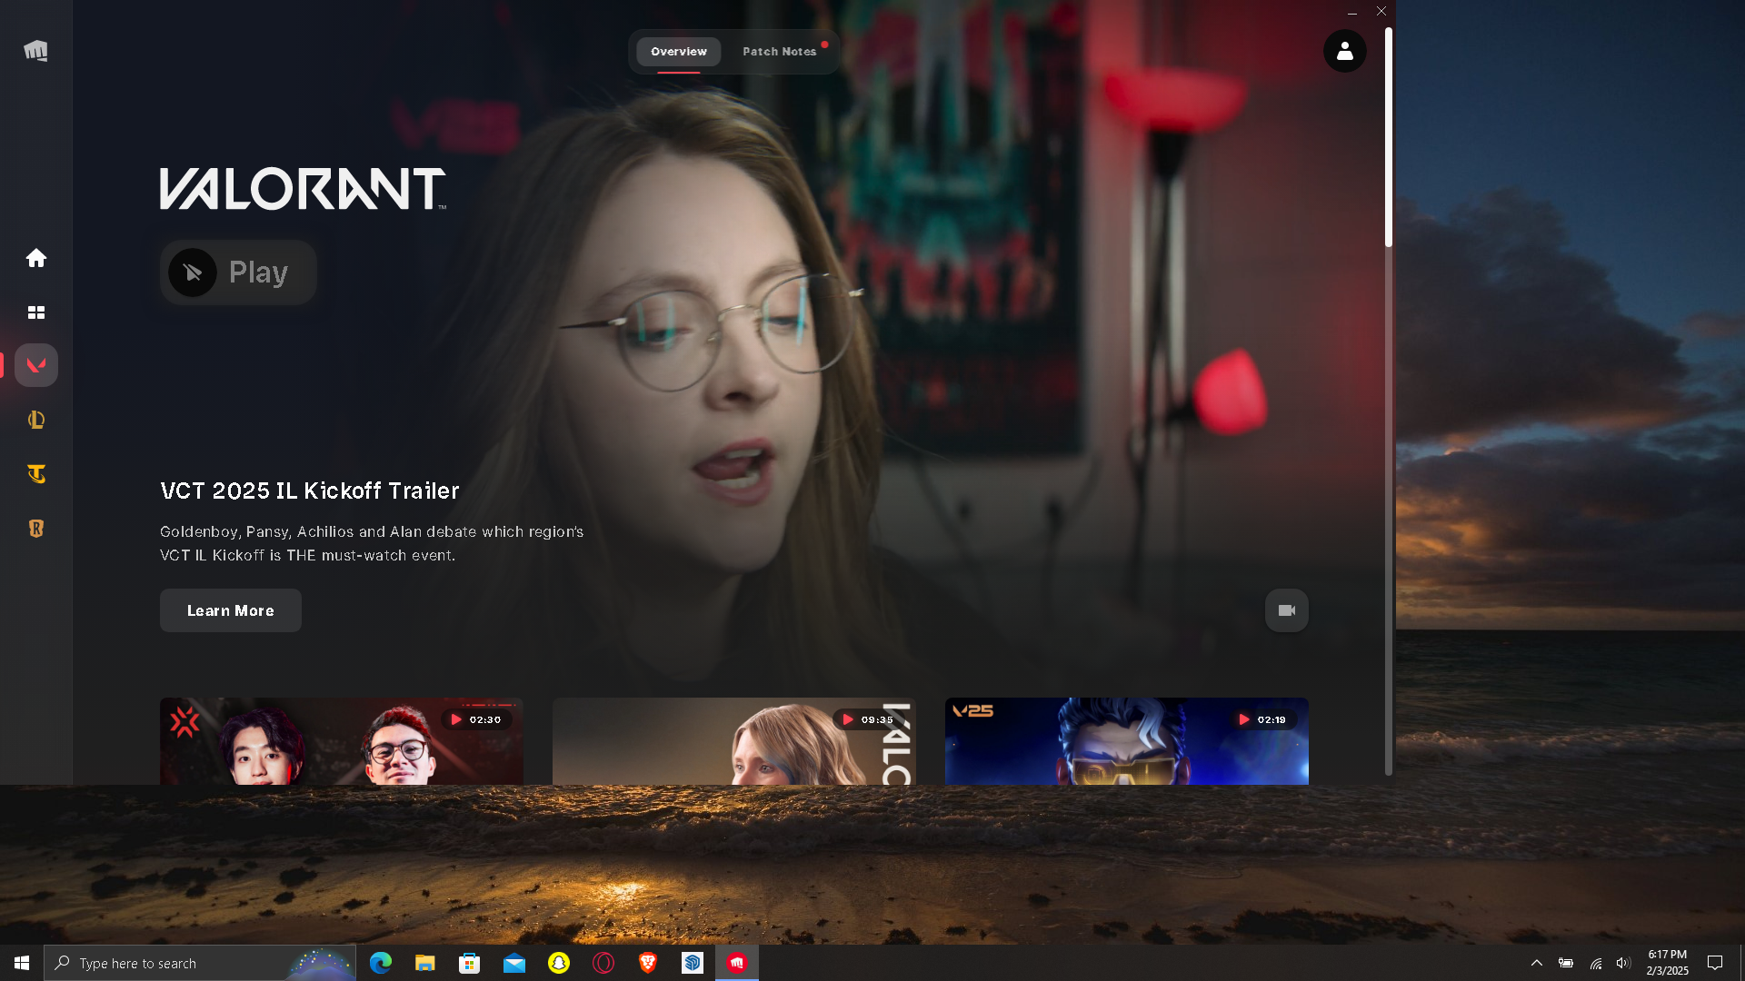Open SketchUp from the taskbar
Screen dimensions: 1745x981
pyautogui.click(x=693, y=963)
